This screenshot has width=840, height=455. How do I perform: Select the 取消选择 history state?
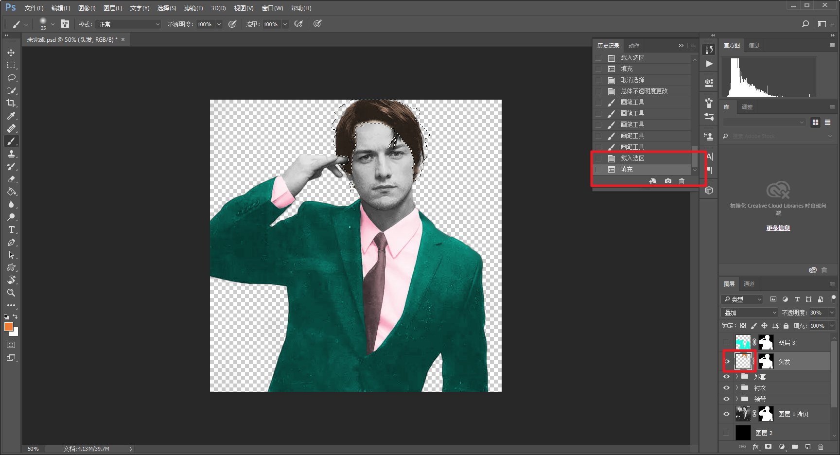pos(643,80)
